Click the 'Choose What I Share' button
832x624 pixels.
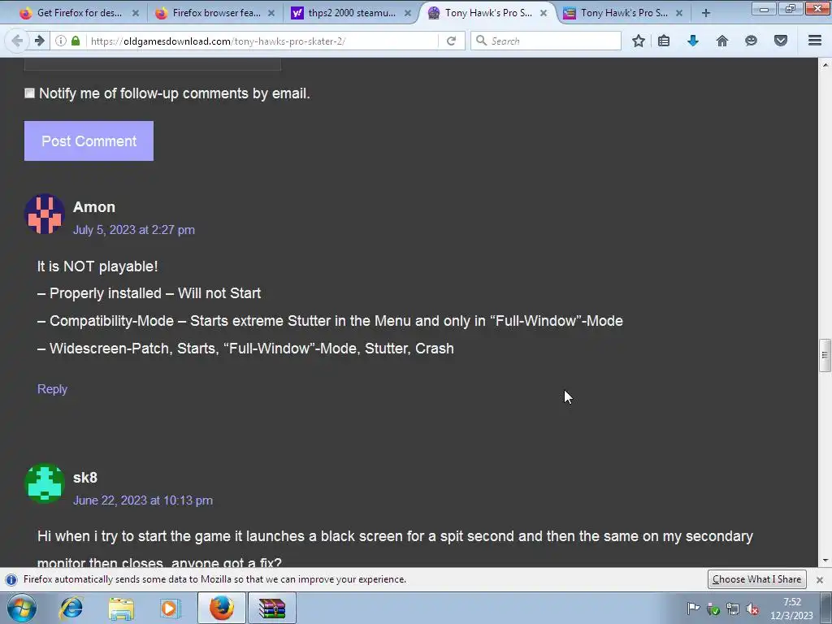(756, 579)
